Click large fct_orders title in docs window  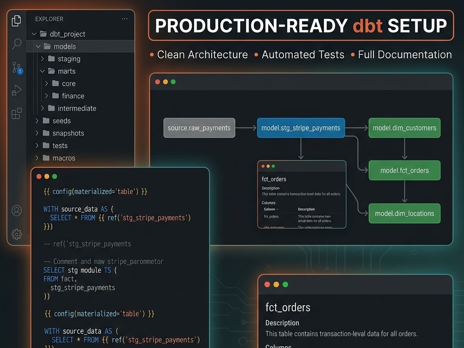(288, 308)
